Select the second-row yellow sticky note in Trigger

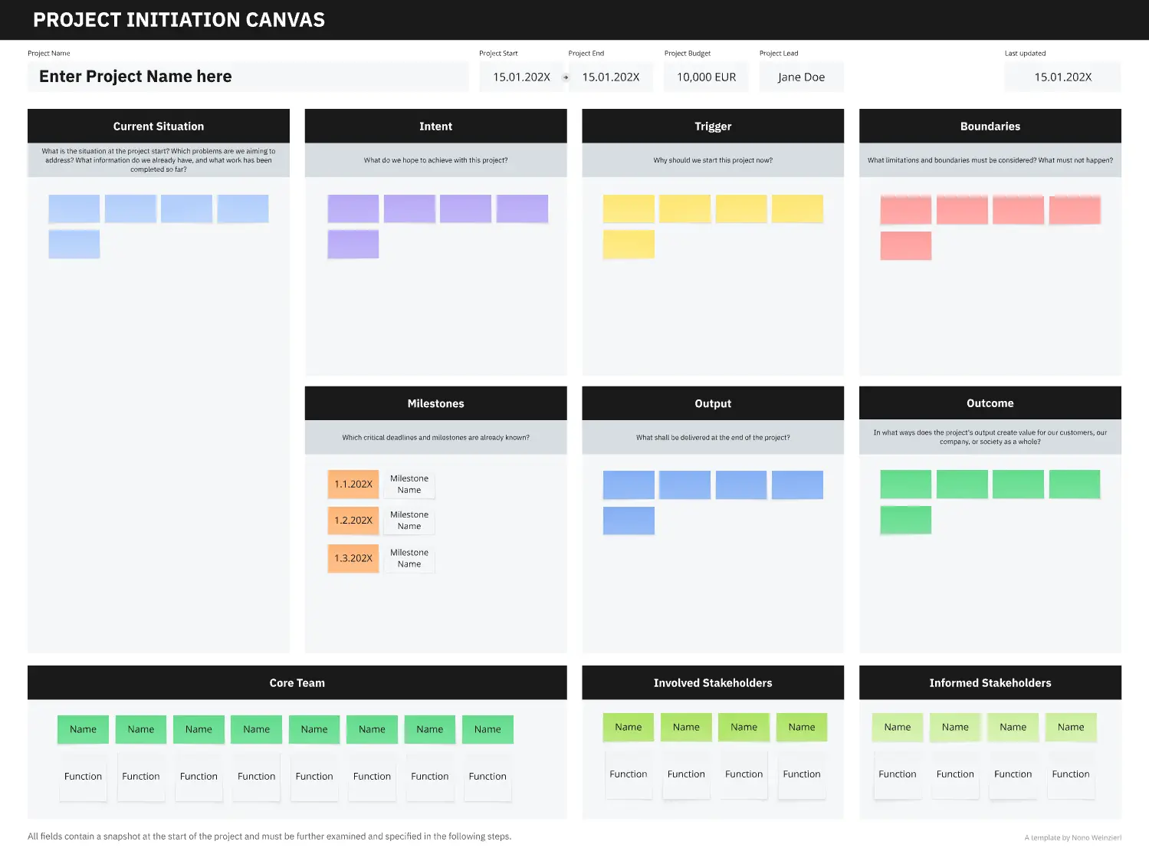(629, 245)
